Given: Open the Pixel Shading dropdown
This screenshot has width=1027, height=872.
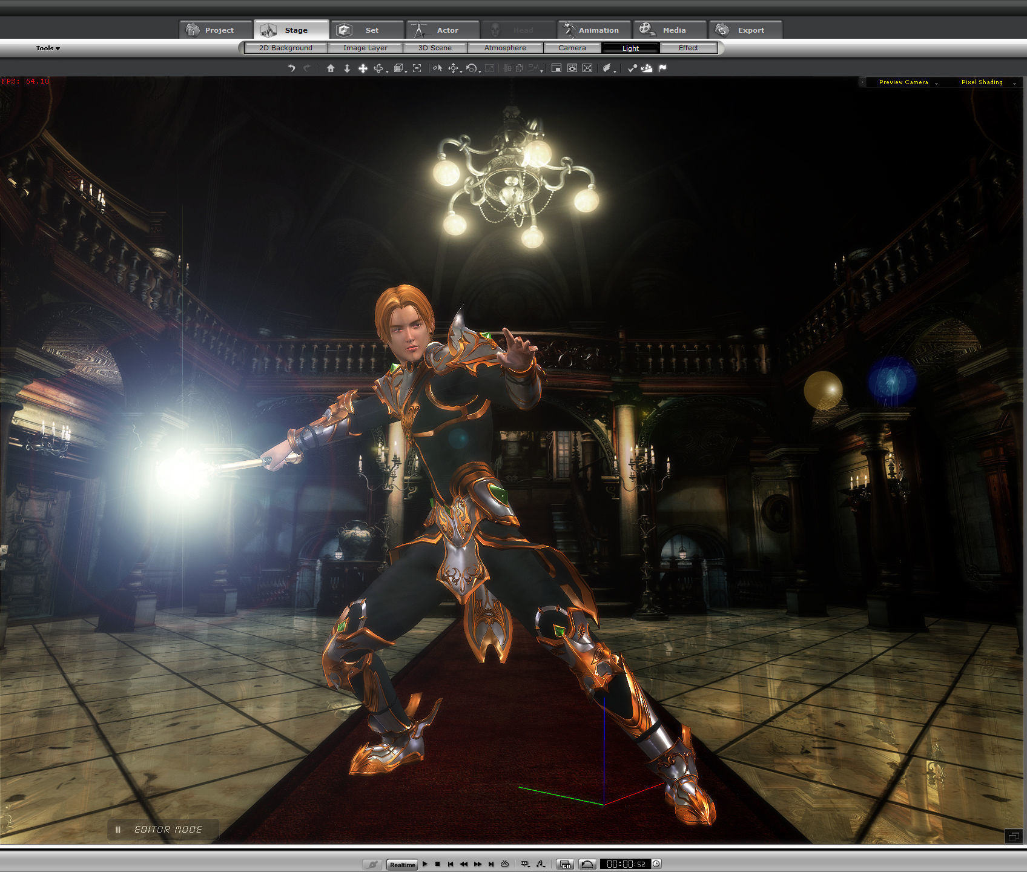Looking at the screenshot, I should tap(988, 82).
